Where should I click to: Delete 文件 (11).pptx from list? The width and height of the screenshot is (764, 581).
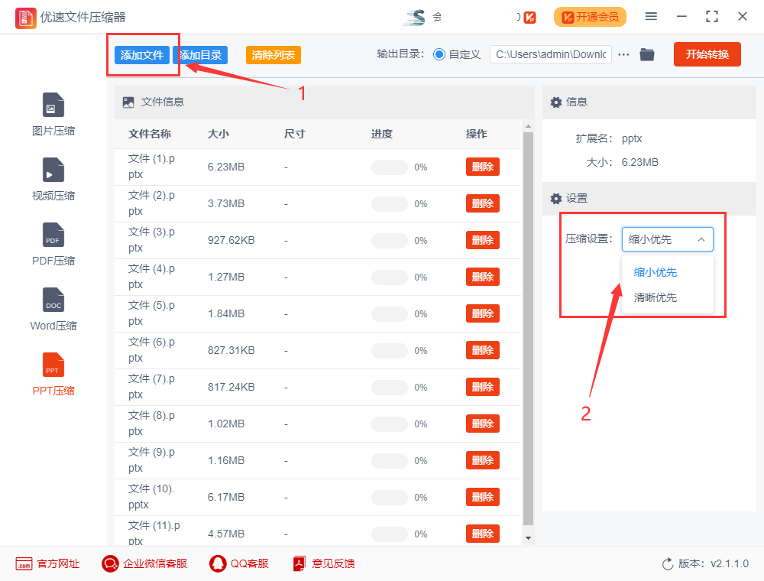click(x=482, y=534)
